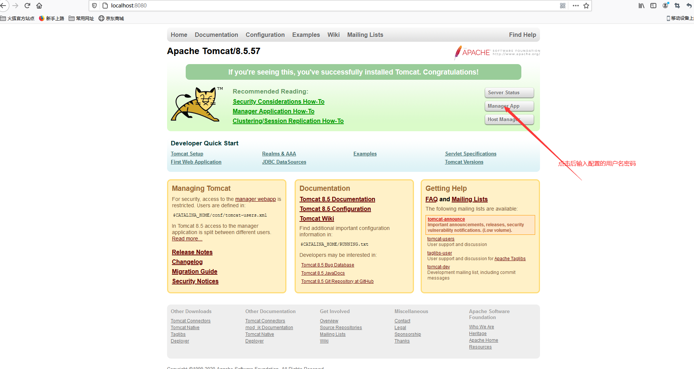694x369 pixels.
Task: Open the Tomcat Setup link
Action: [187, 154]
